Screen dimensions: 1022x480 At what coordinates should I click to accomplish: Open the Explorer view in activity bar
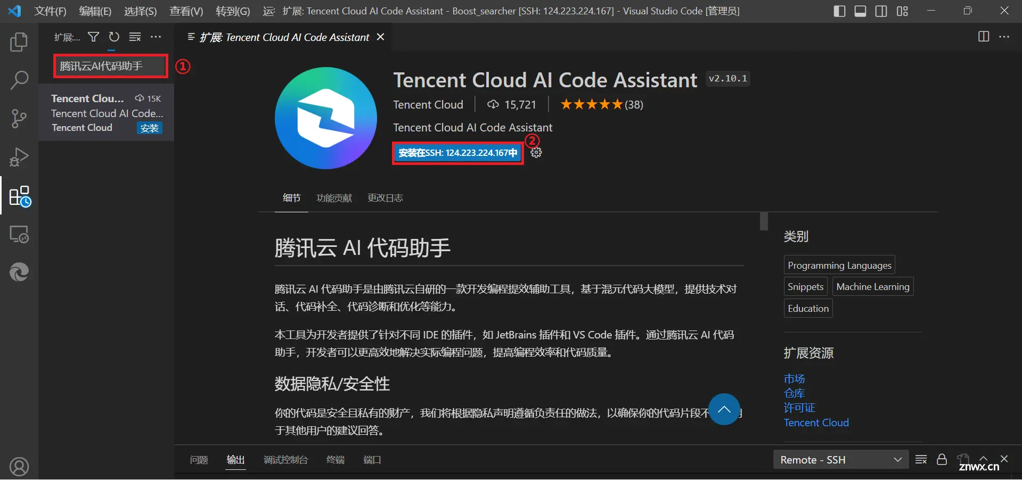pos(19,42)
